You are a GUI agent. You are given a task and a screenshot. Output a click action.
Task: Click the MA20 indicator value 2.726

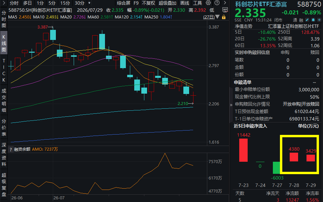click(79, 17)
